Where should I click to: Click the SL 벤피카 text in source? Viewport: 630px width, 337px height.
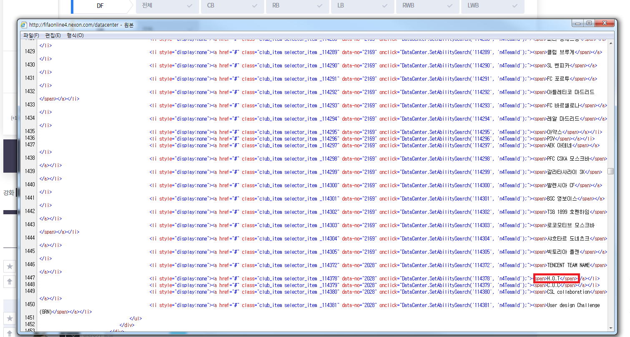[x=558, y=65]
